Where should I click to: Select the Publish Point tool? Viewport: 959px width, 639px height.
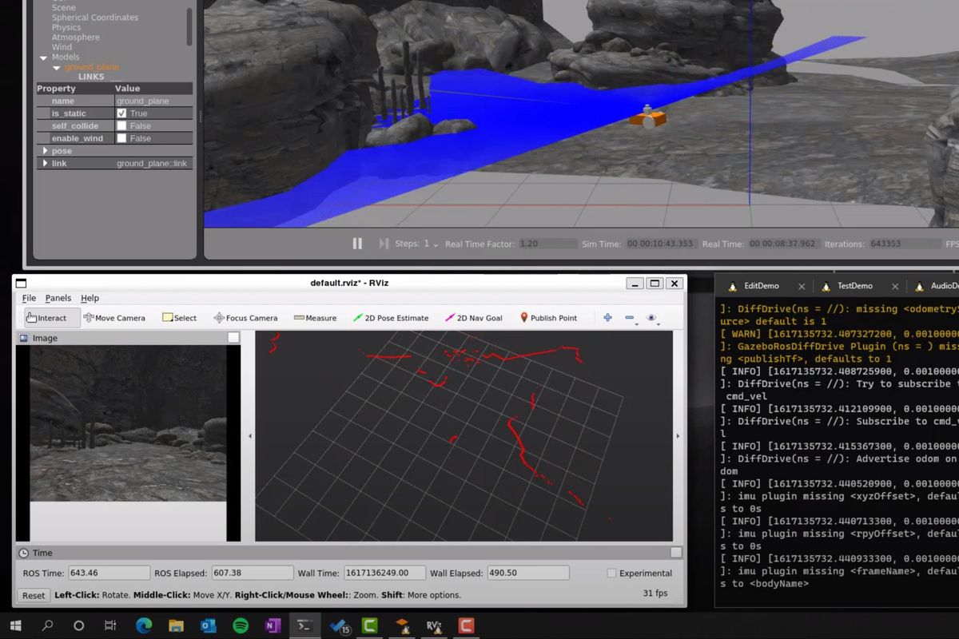click(x=549, y=317)
